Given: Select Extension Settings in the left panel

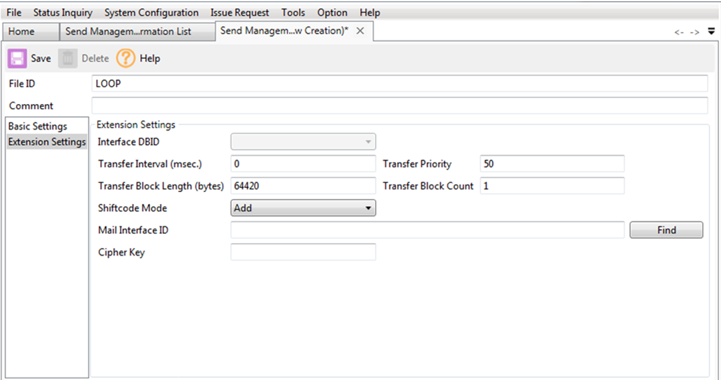Looking at the screenshot, I should click(x=47, y=142).
